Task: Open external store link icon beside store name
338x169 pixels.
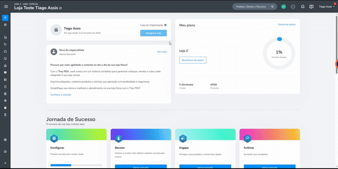Action: pos(60,8)
